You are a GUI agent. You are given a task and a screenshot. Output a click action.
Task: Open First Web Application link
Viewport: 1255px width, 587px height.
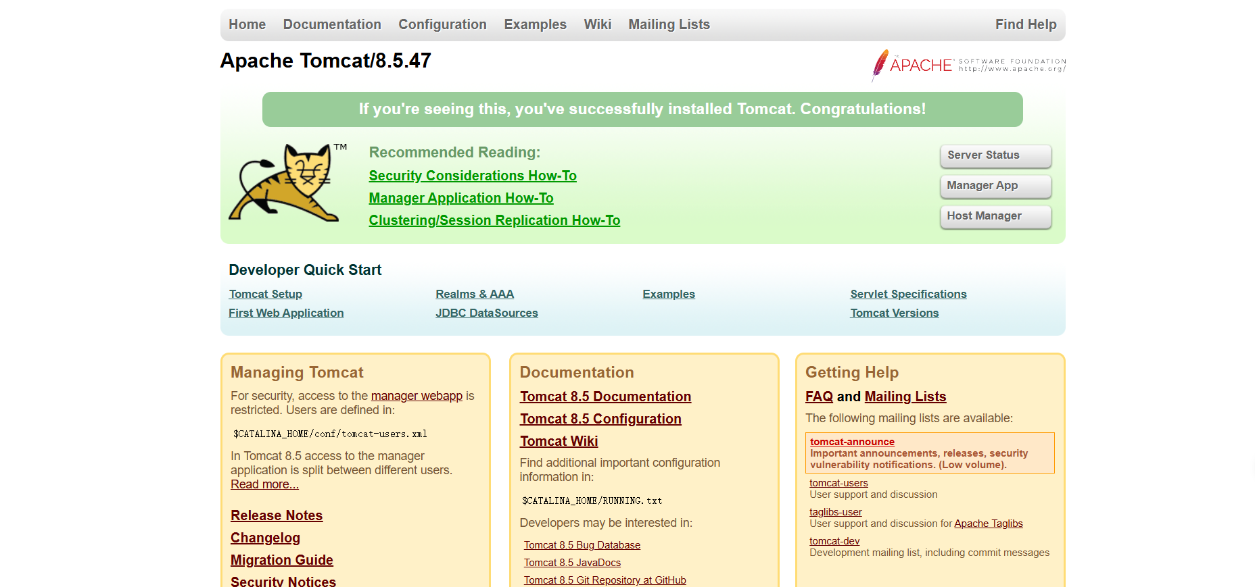(x=286, y=313)
